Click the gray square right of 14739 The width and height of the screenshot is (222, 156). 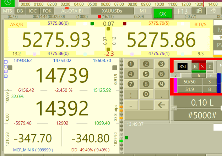coord(115,68)
